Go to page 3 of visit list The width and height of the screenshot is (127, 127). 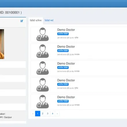click(x=48, y=113)
